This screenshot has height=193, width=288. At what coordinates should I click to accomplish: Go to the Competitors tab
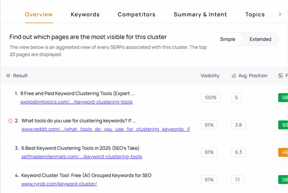pyautogui.click(x=136, y=14)
